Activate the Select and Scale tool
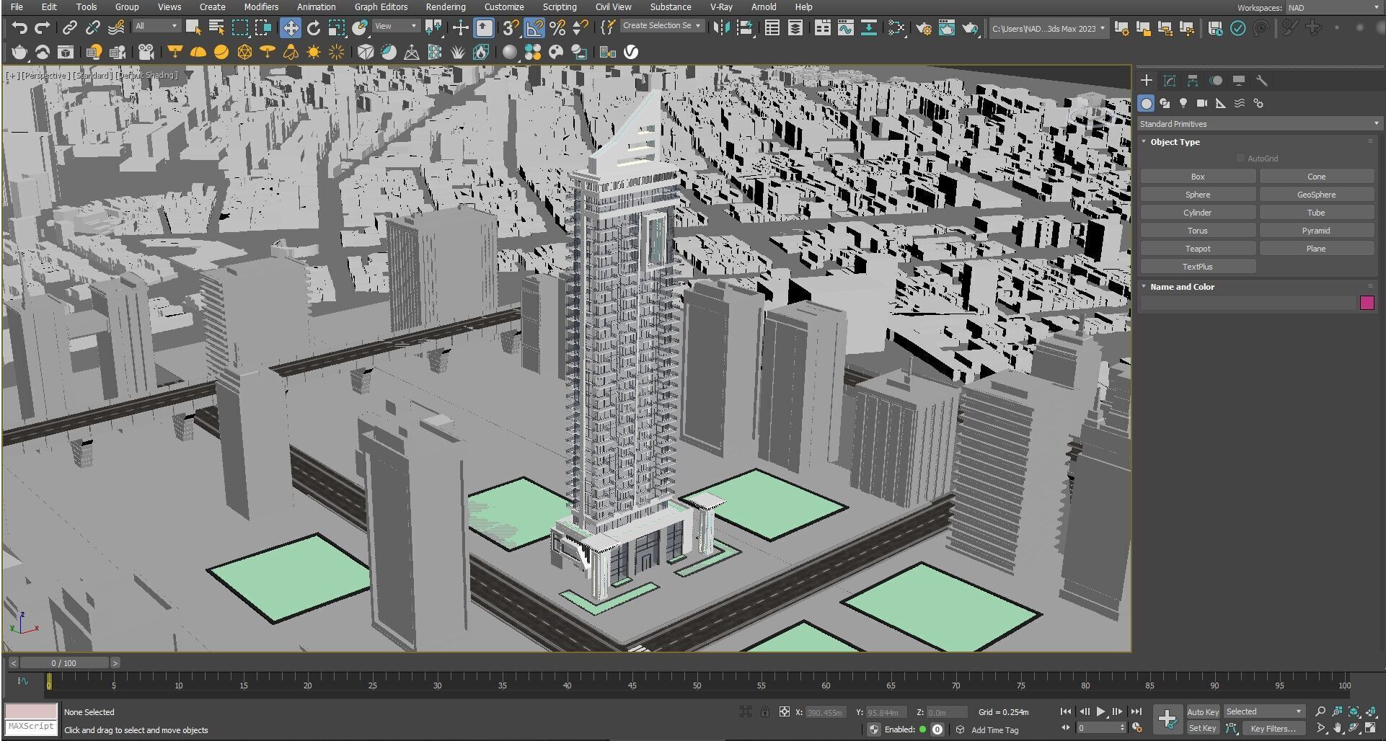The width and height of the screenshot is (1386, 741). click(x=336, y=28)
